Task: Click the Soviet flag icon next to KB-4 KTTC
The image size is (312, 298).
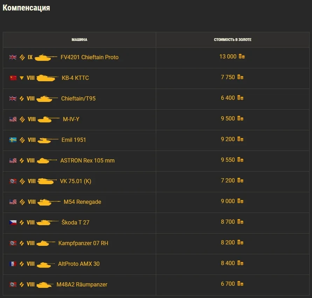Action: (13, 78)
